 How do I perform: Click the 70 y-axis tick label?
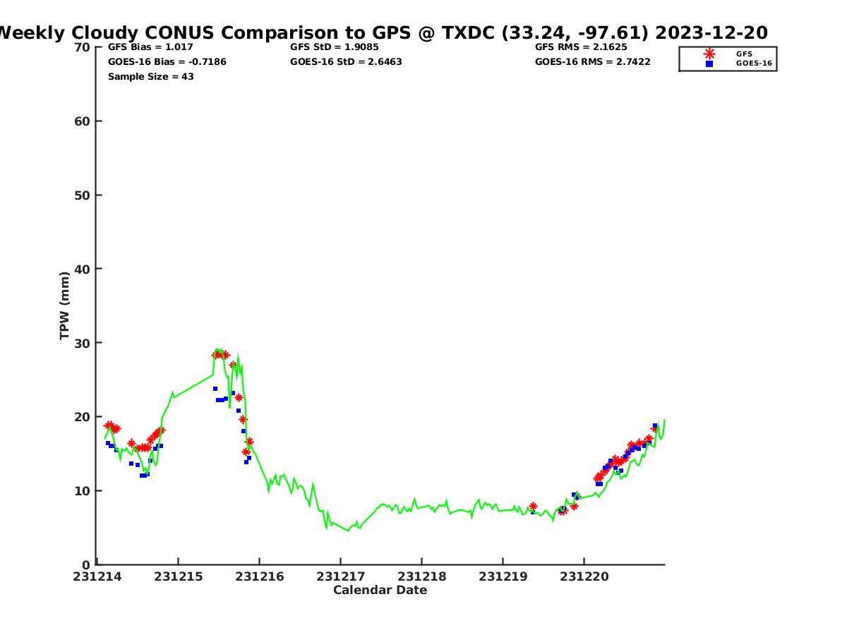pyautogui.click(x=83, y=47)
